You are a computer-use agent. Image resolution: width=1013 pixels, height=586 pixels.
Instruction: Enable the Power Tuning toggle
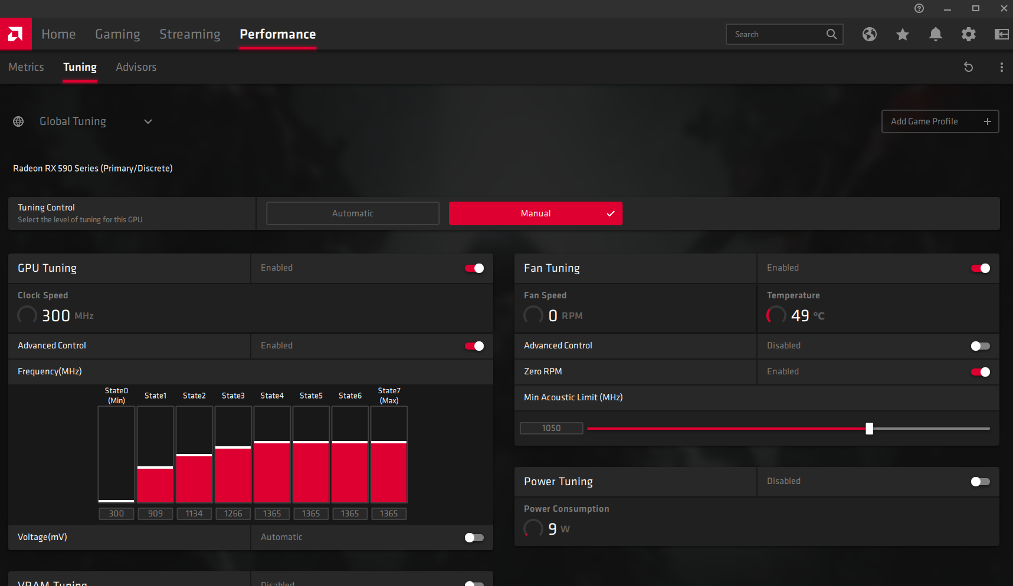(x=981, y=482)
